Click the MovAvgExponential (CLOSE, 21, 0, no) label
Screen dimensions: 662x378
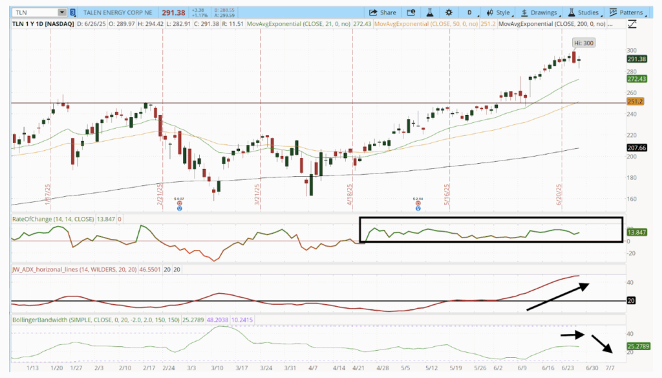299,24
